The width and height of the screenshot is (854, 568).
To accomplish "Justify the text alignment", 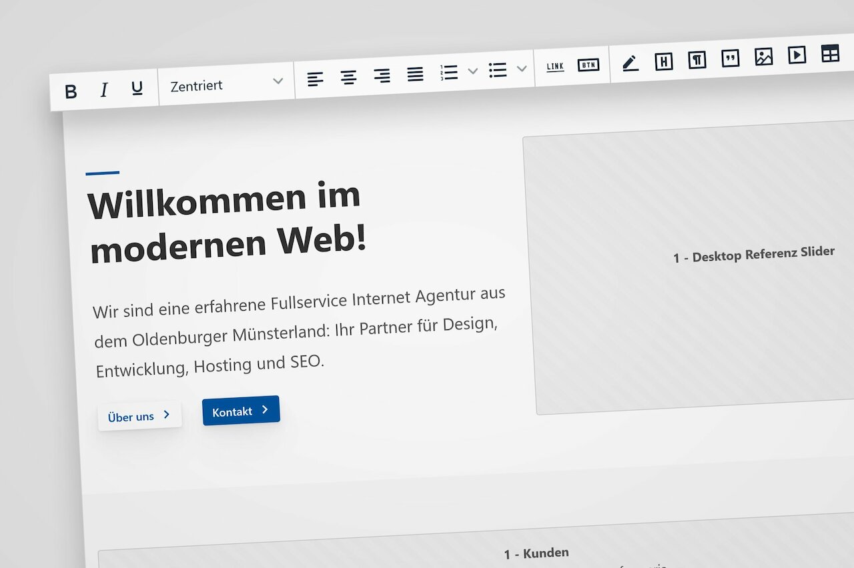I will [415, 74].
